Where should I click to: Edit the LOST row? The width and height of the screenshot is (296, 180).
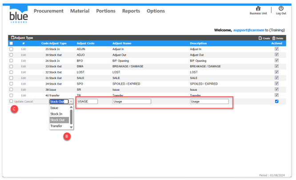tap(24, 72)
